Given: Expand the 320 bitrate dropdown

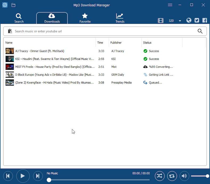Looking at the screenshot, I should (180, 21).
